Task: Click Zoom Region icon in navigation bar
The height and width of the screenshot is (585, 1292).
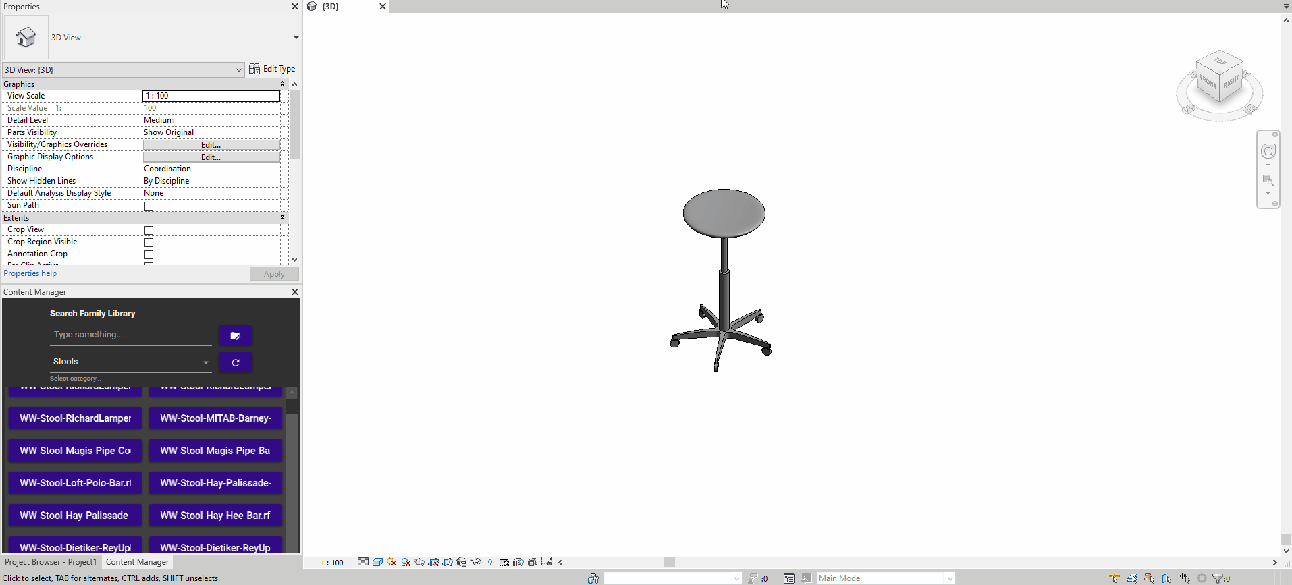Action: click(1268, 180)
